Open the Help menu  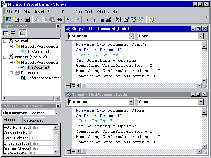point(116,12)
